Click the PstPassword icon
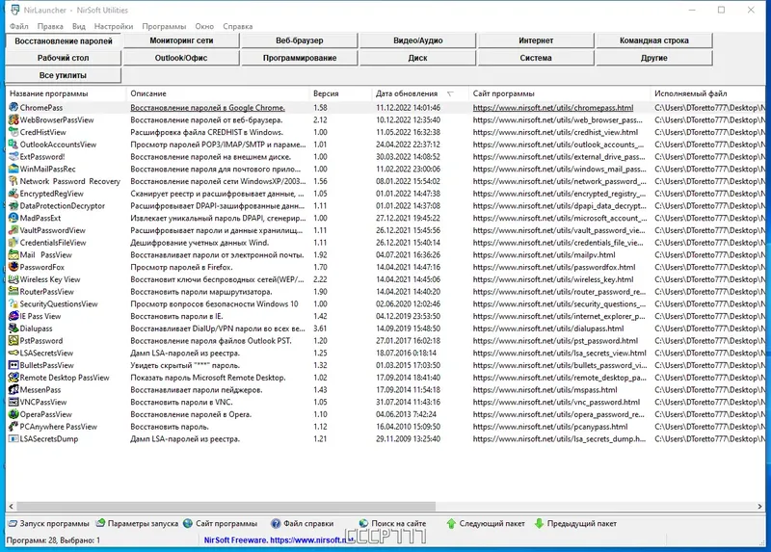 tap(13, 341)
